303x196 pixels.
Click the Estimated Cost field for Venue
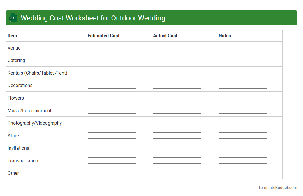click(x=112, y=47)
